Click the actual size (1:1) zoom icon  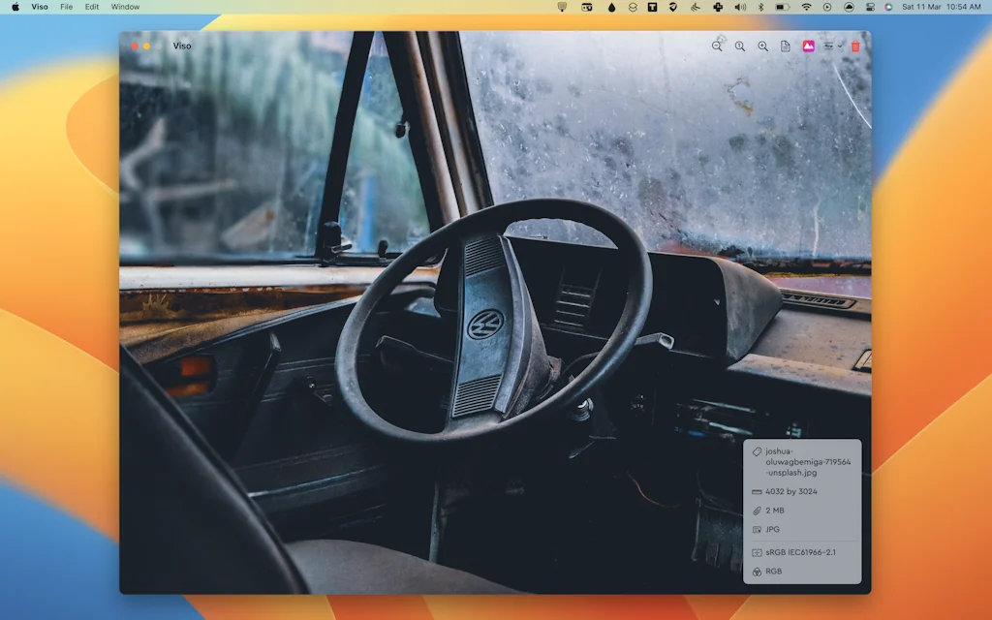tap(741, 46)
